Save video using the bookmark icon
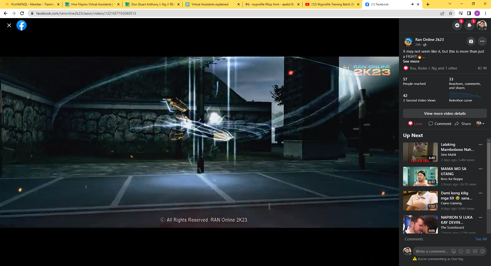The image size is (491, 266). point(471,41)
